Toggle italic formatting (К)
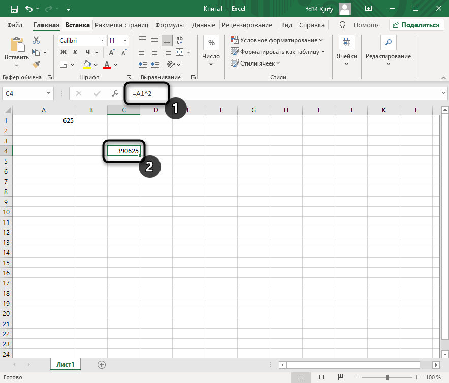The width and height of the screenshot is (449, 383). [x=76, y=52]
